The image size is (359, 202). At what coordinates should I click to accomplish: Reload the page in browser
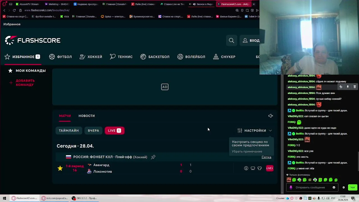pos(14,10)
